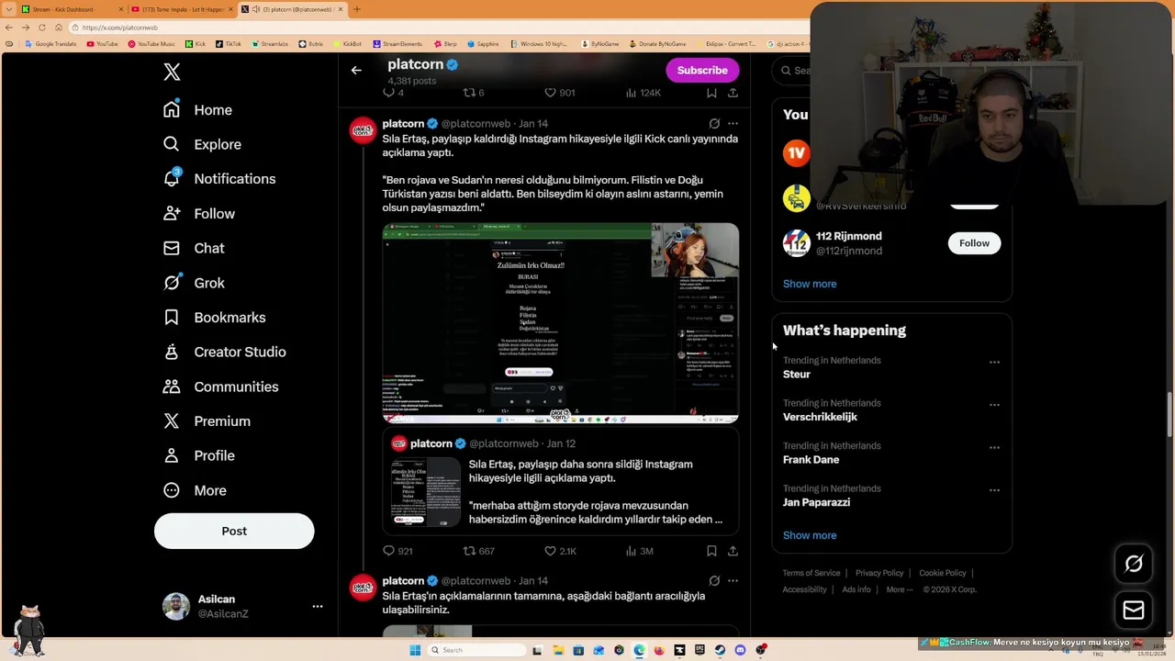The height and width of the screenshot is (661, 1175).
Task: Show more suggested accounts to follow
Action: (810, 284)
